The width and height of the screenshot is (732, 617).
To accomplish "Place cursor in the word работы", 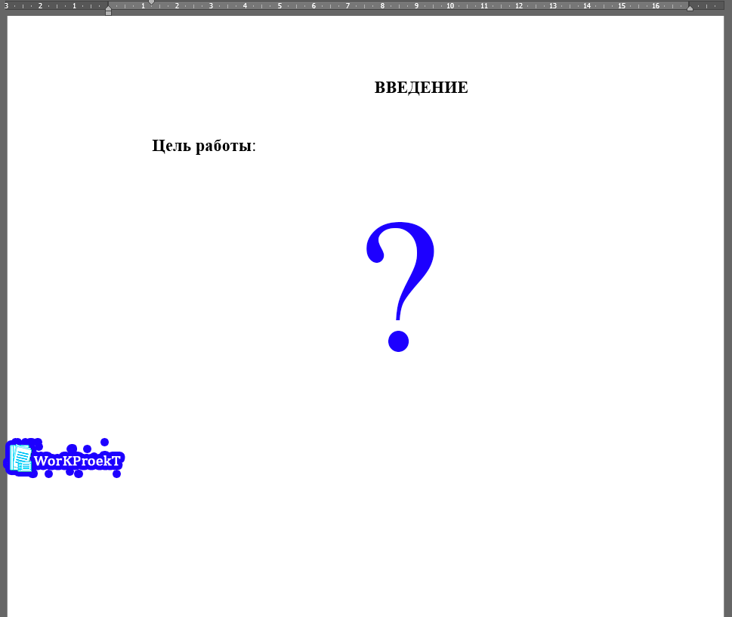I will [224, 146].
